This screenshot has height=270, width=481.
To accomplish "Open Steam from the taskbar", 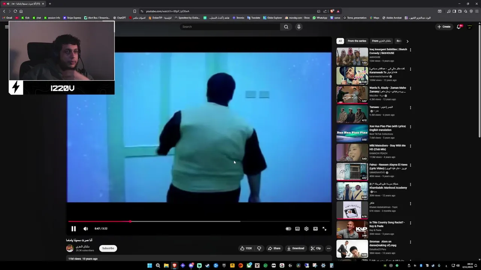I will point(207,265).
